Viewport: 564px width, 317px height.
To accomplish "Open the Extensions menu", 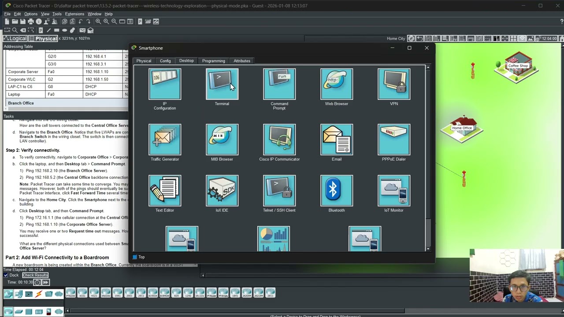I will pyautogui.click(x=74, y=14).
